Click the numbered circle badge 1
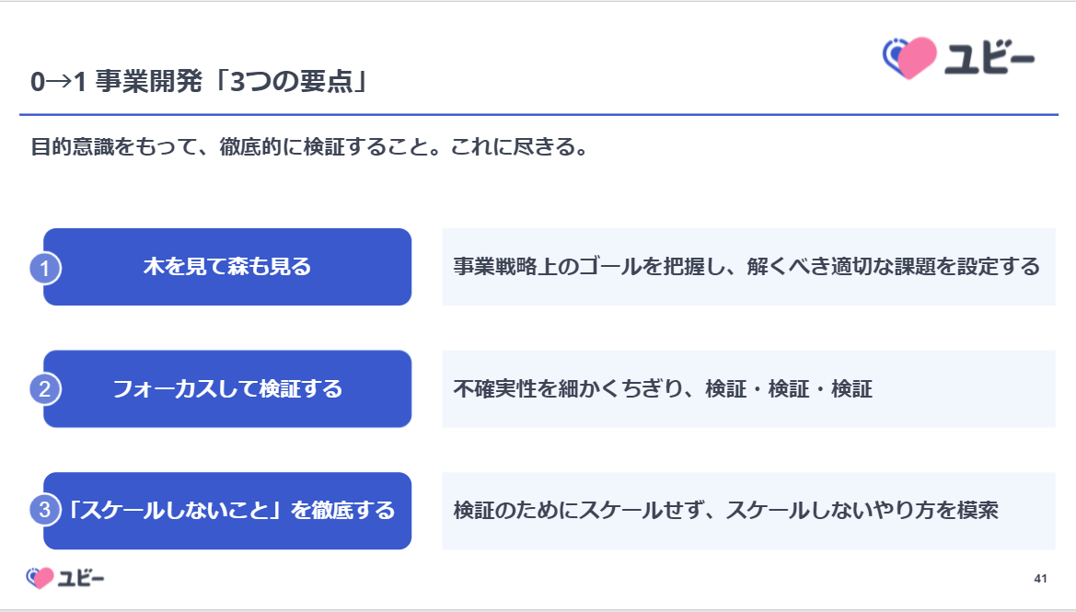 pos(45,268)
